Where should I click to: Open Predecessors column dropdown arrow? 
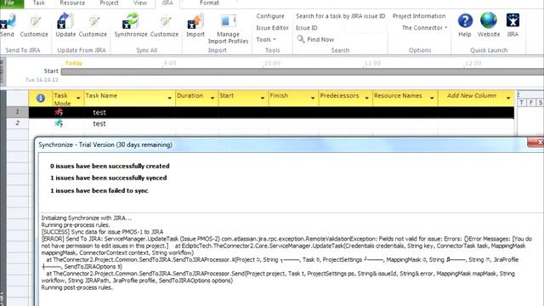(x=366, y=99)
